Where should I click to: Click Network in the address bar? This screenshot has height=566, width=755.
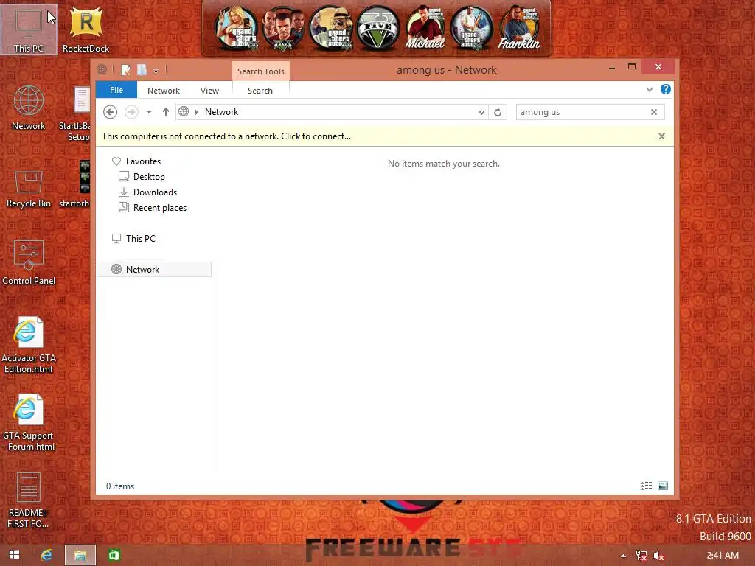(221, 112)
